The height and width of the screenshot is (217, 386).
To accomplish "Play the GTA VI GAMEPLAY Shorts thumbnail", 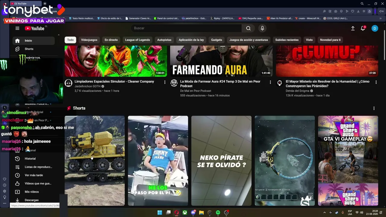I will click(348, 161).
